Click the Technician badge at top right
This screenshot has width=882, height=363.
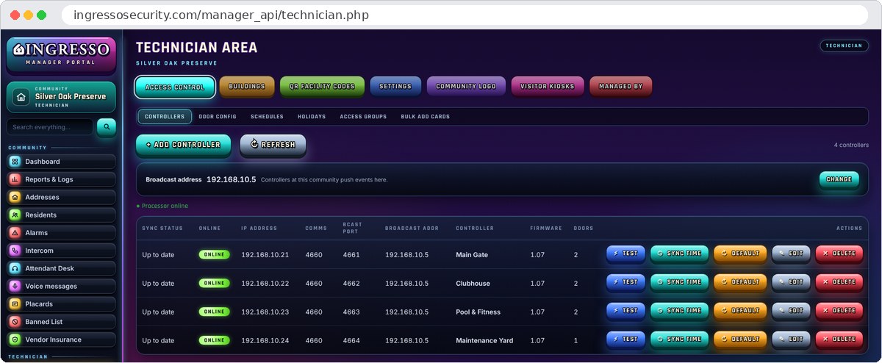click(x=844, y=46)
